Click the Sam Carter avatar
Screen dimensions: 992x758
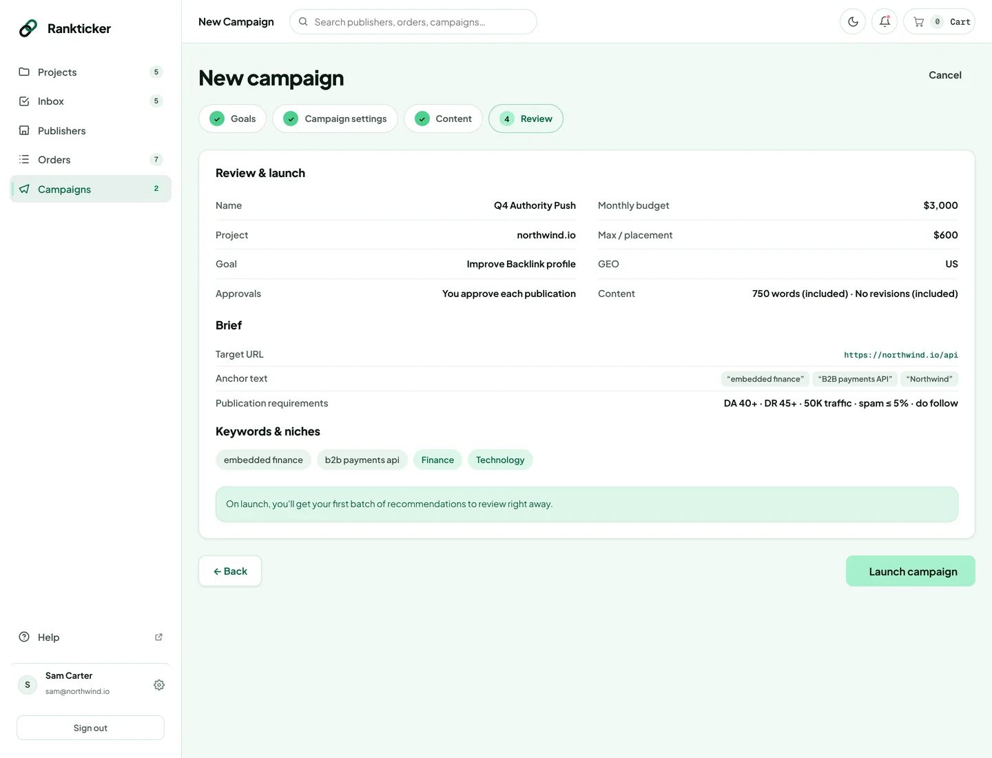pyautogui.click(x=28, y=684)
